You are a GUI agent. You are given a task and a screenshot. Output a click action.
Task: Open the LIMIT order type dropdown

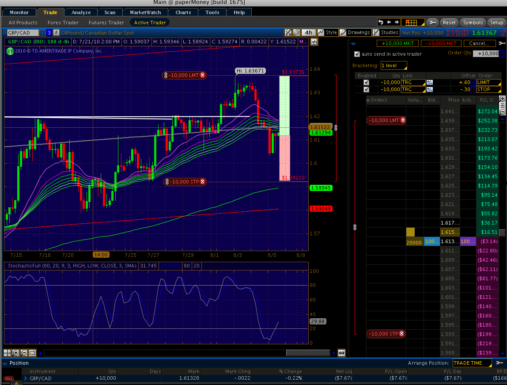488,83
